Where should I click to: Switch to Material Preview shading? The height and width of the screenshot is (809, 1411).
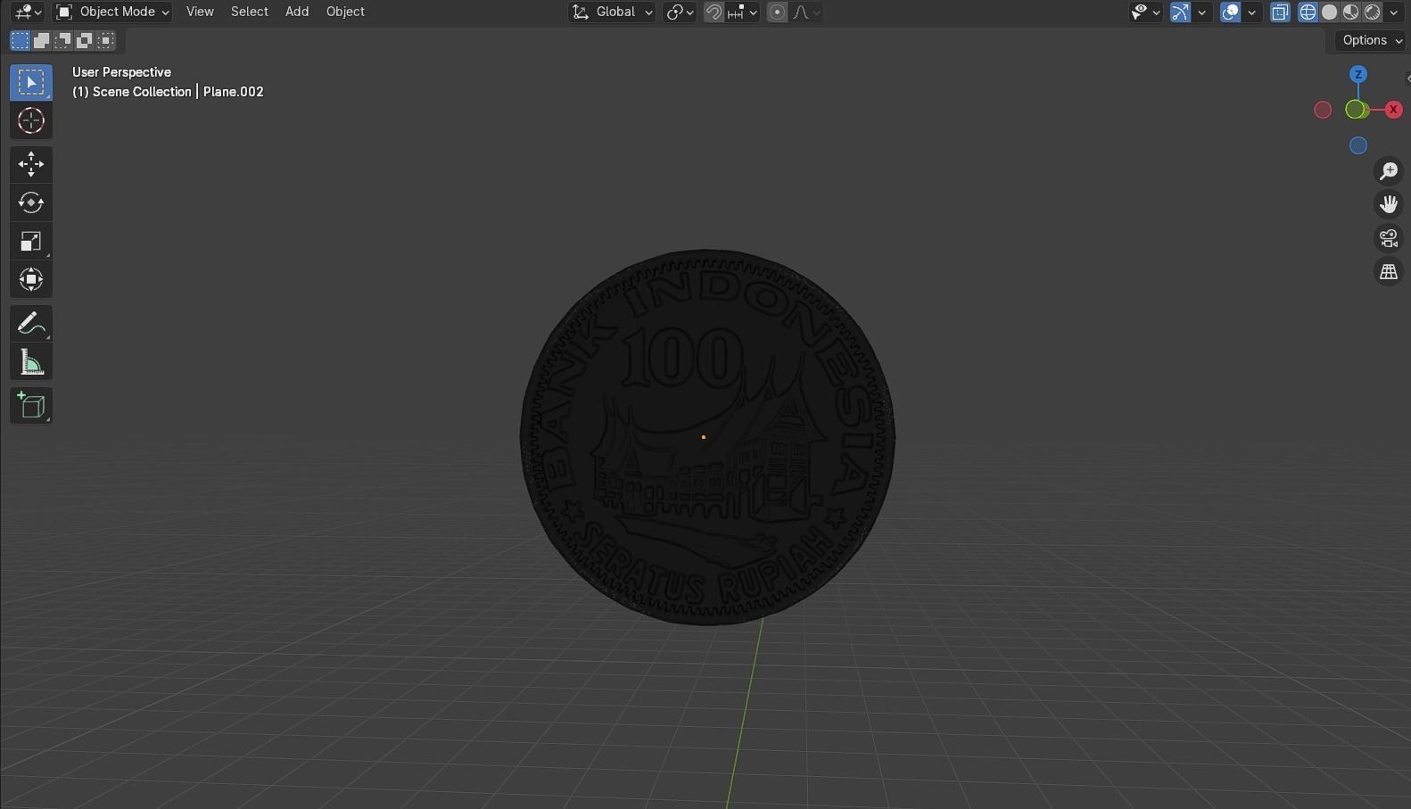click(x=1350, y=12)
